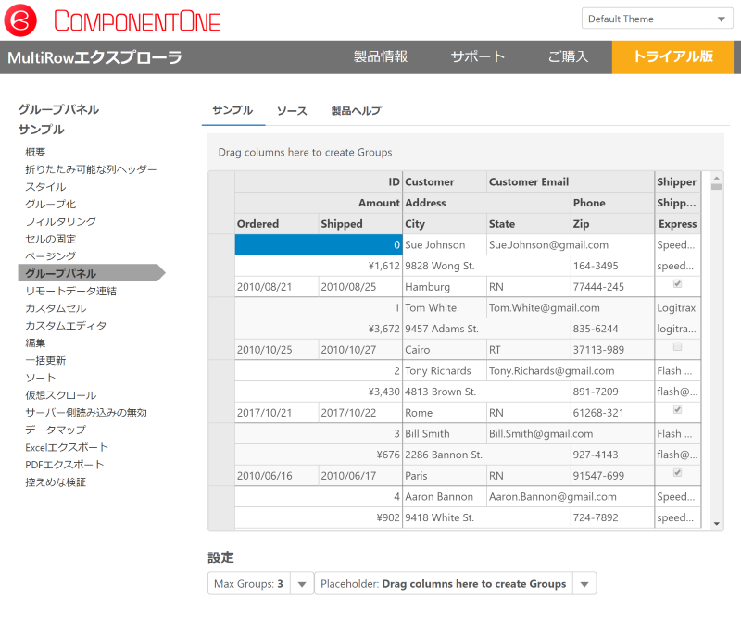The height and width of the screenshot is (623, 741).
Task: Open the Placeholder dropdown arrow
Action: [584, 584]
